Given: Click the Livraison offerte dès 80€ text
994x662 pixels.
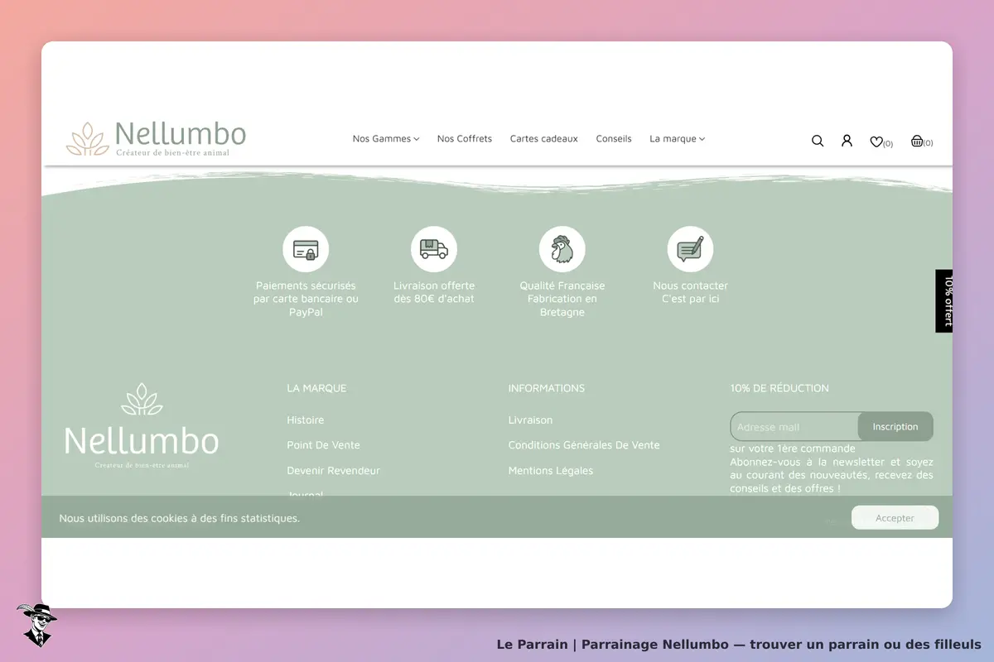Looking at the screenshot, I should 434,292.
